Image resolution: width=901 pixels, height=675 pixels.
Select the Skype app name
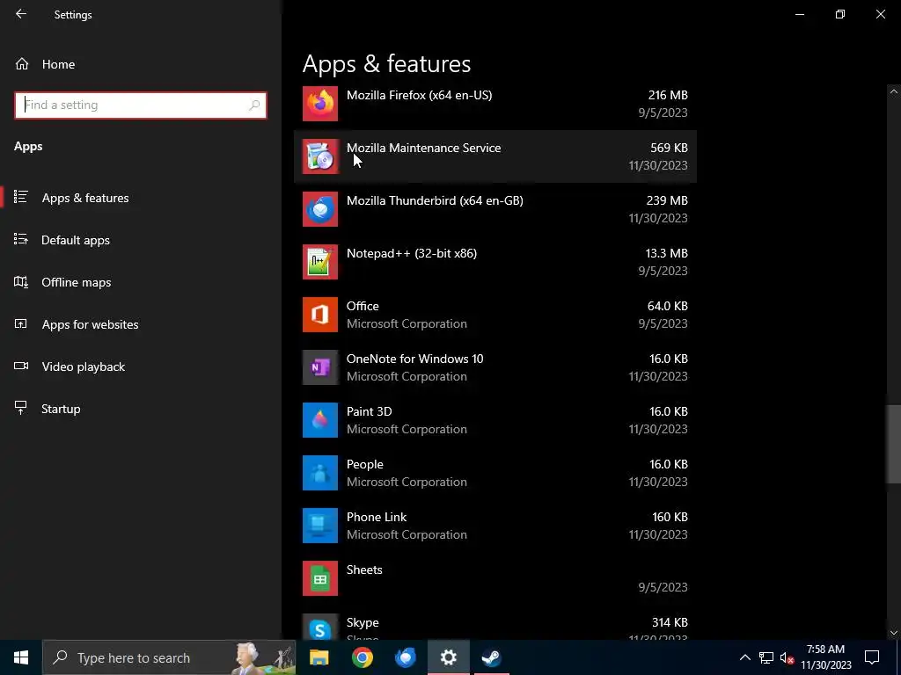pos(363,623)
